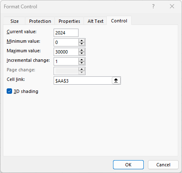Decrease Maximum value with down arrow
182x173 pixels.
81,54
